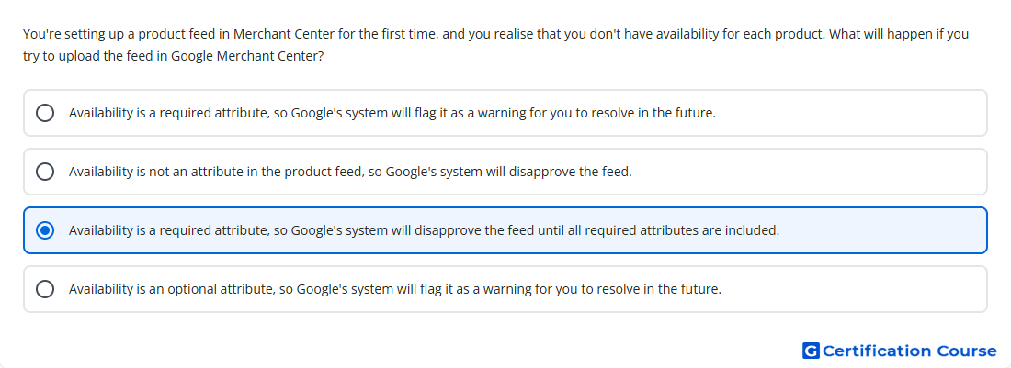The image size is (1011, 368).
Task: Click text "Availability is not an attribute" answer
Action: point(350,173)
